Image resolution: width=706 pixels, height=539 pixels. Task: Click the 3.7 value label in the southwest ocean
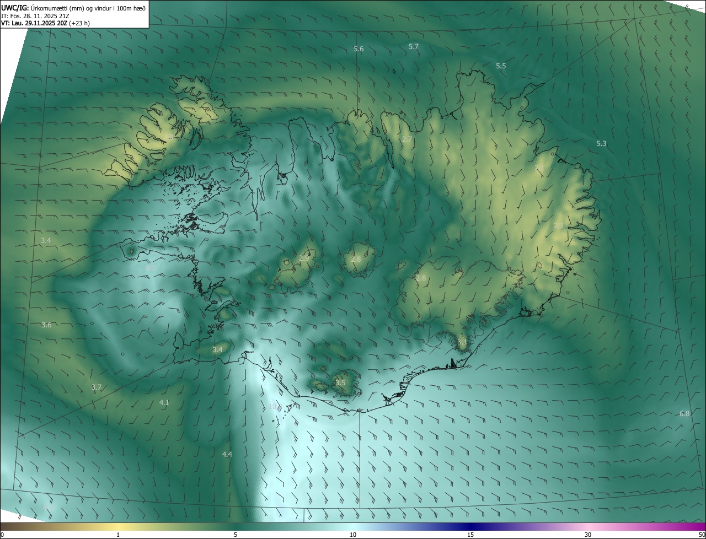(x=97, y=387)
